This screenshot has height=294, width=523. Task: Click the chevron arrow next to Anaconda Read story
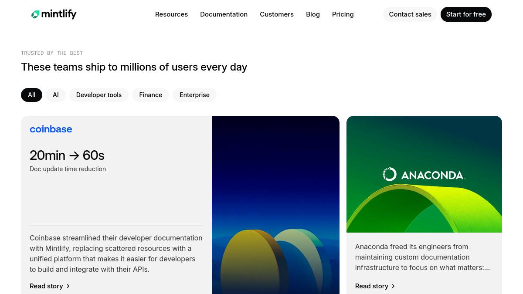pyautogui.click(x=393, y=286)
